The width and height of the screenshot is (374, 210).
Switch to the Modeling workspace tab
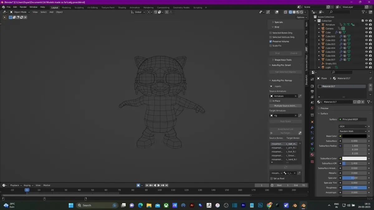(x=66, y=7)
